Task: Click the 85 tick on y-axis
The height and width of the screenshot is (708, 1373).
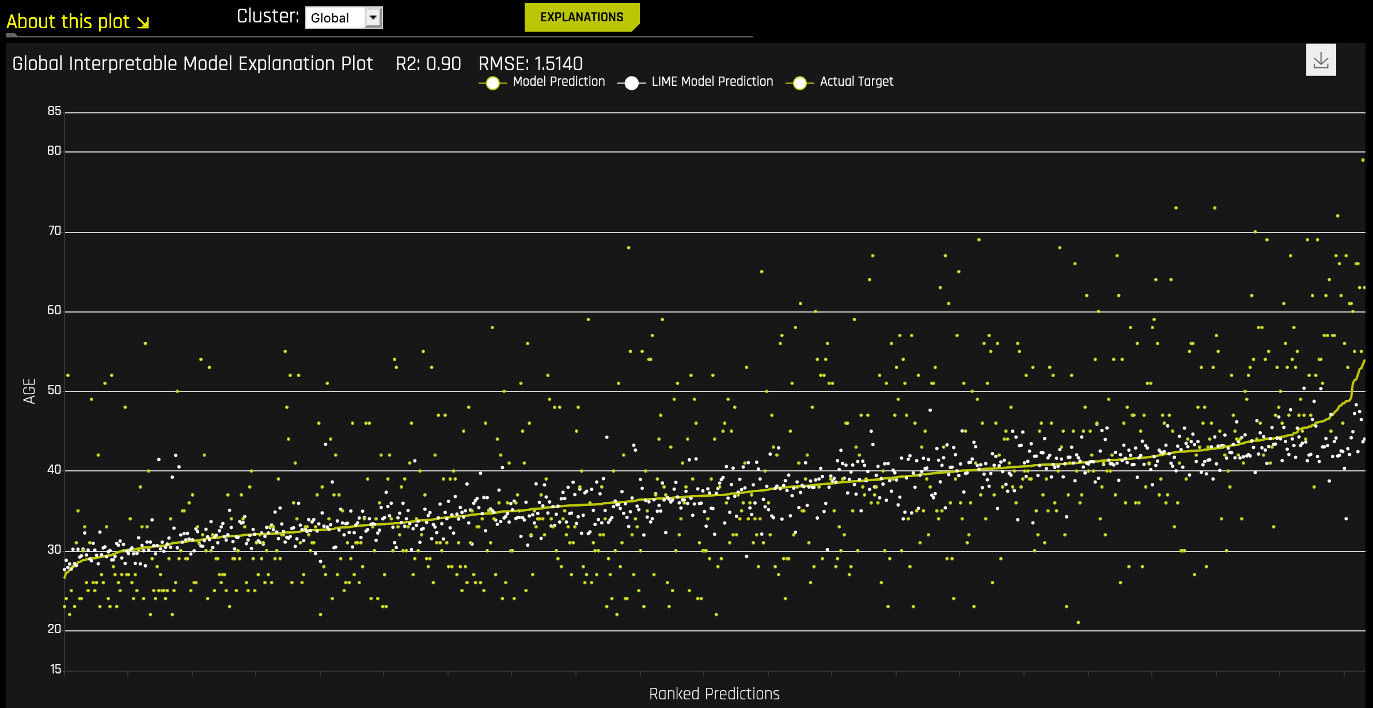Action: [54, 111]
